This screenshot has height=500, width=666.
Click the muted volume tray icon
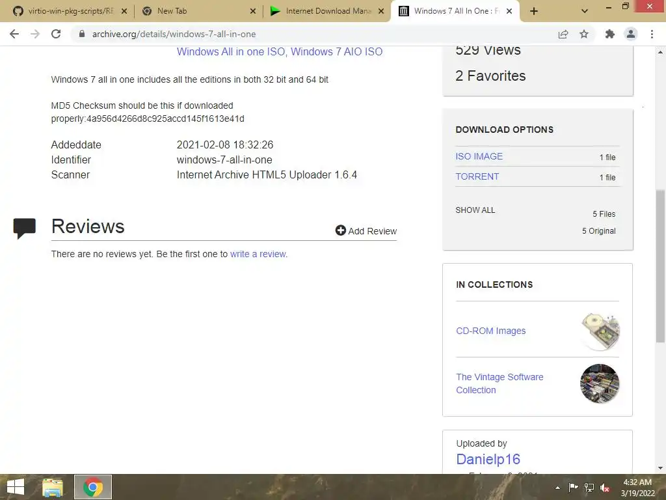[x=605, y=488]
